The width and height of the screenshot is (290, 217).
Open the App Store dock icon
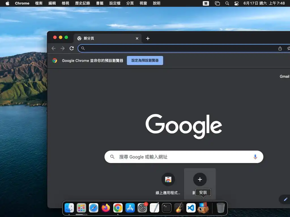[x=130, y=208]
